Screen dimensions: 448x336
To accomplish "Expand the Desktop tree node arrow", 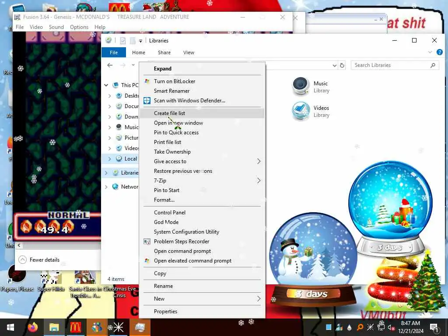I will click(110, 96).
